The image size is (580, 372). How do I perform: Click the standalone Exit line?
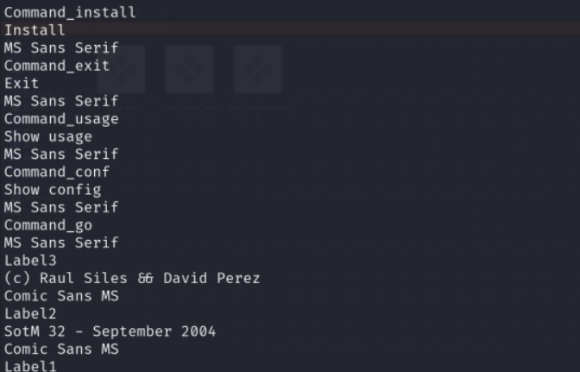coord(22,83)
